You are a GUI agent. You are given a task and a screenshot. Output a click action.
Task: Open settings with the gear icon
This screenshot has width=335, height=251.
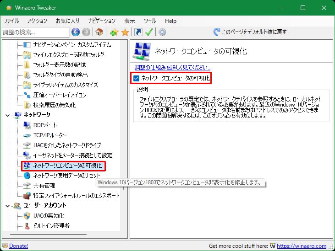162,32
